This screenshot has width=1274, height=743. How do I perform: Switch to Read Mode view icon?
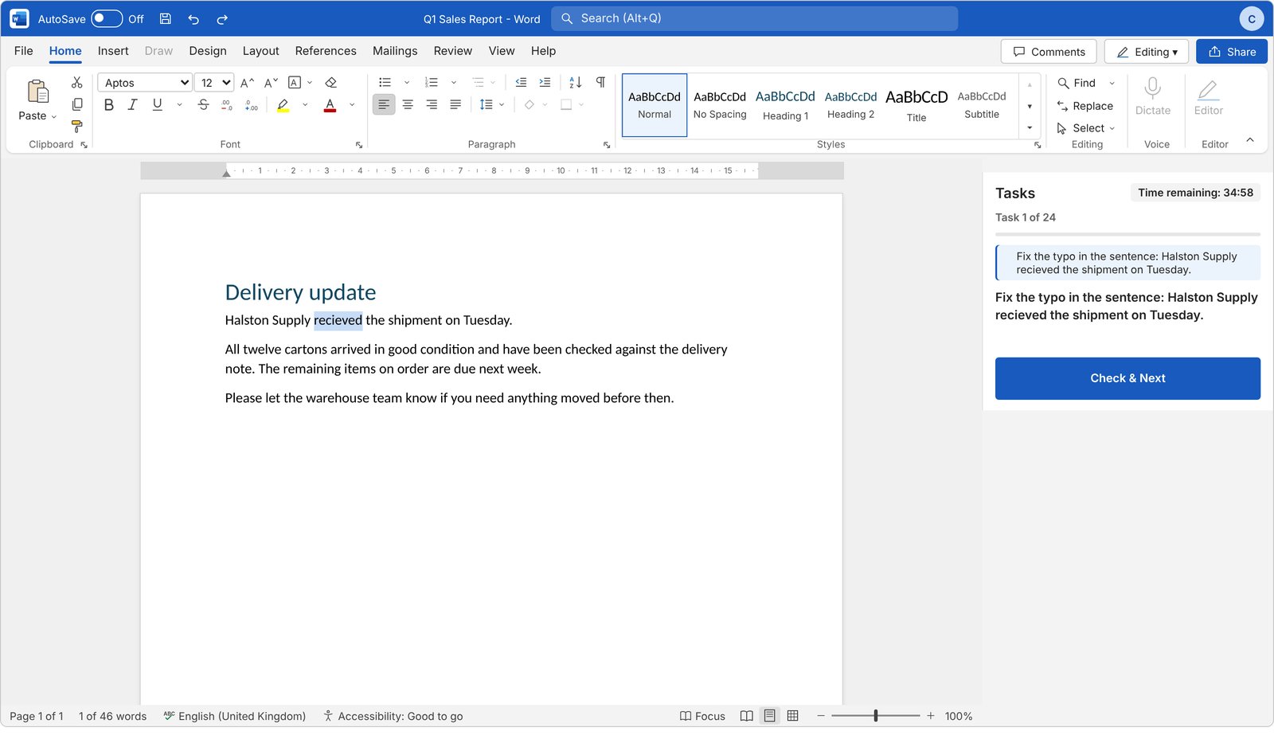click(x=746, y=716)
